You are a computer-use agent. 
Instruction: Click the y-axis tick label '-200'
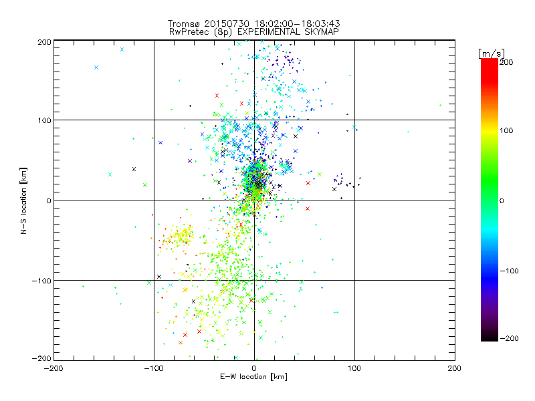point(41,358)
